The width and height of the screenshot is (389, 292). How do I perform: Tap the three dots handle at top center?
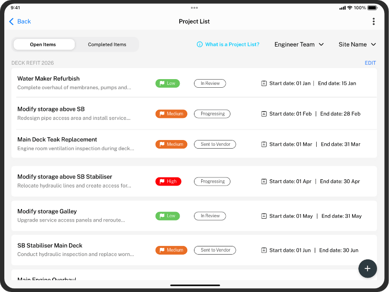pyautogui.click(x=194, y=8)
